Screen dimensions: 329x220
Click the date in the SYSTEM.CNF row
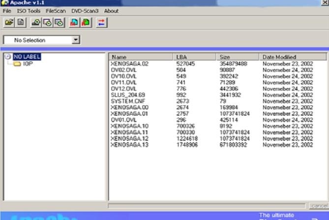tap(288, 101)
